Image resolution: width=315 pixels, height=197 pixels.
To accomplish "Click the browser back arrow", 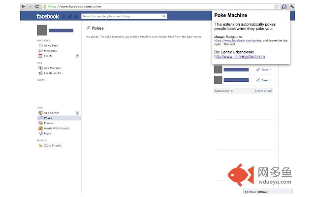I will click(23, 6).
